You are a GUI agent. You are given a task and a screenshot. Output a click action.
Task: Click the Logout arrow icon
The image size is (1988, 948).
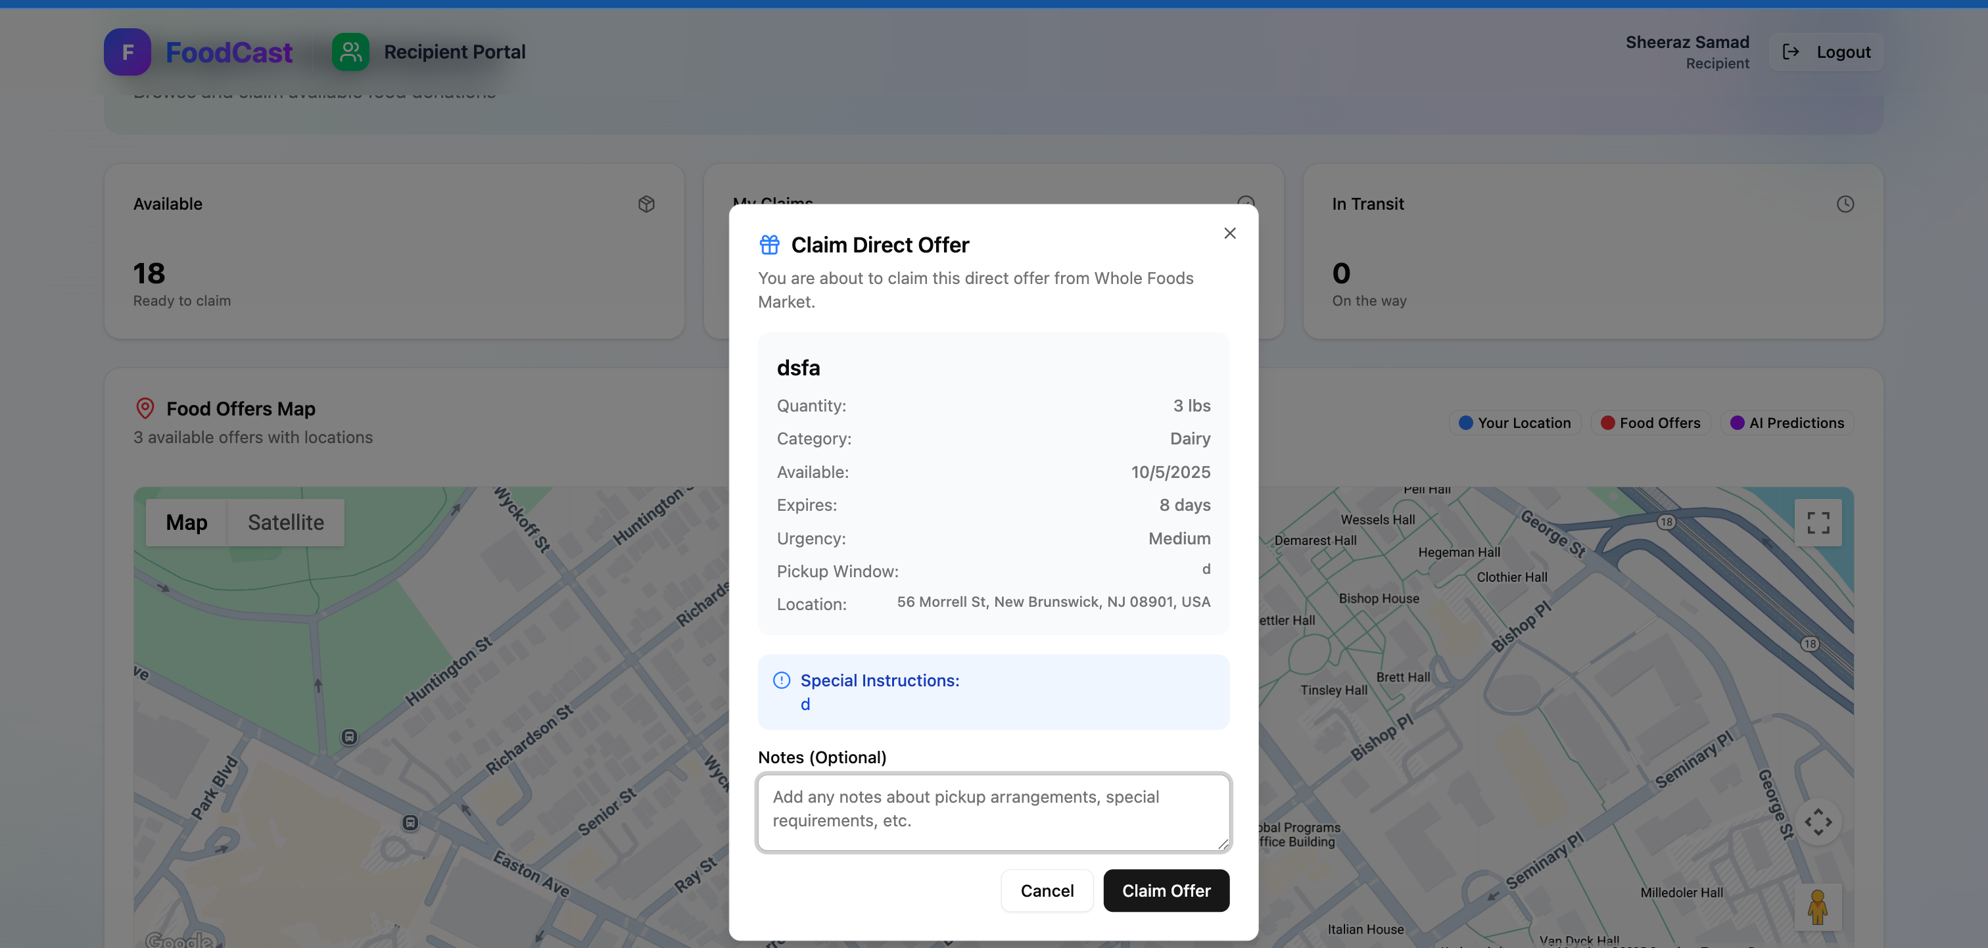1790,52
